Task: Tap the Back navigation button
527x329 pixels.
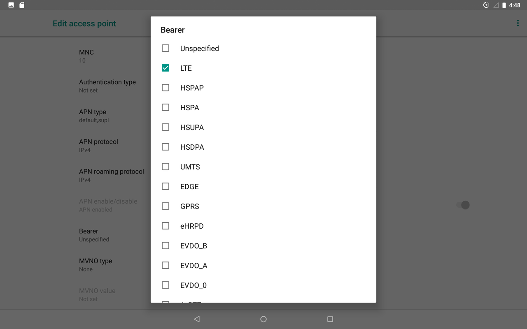Action: click(197, 319)
